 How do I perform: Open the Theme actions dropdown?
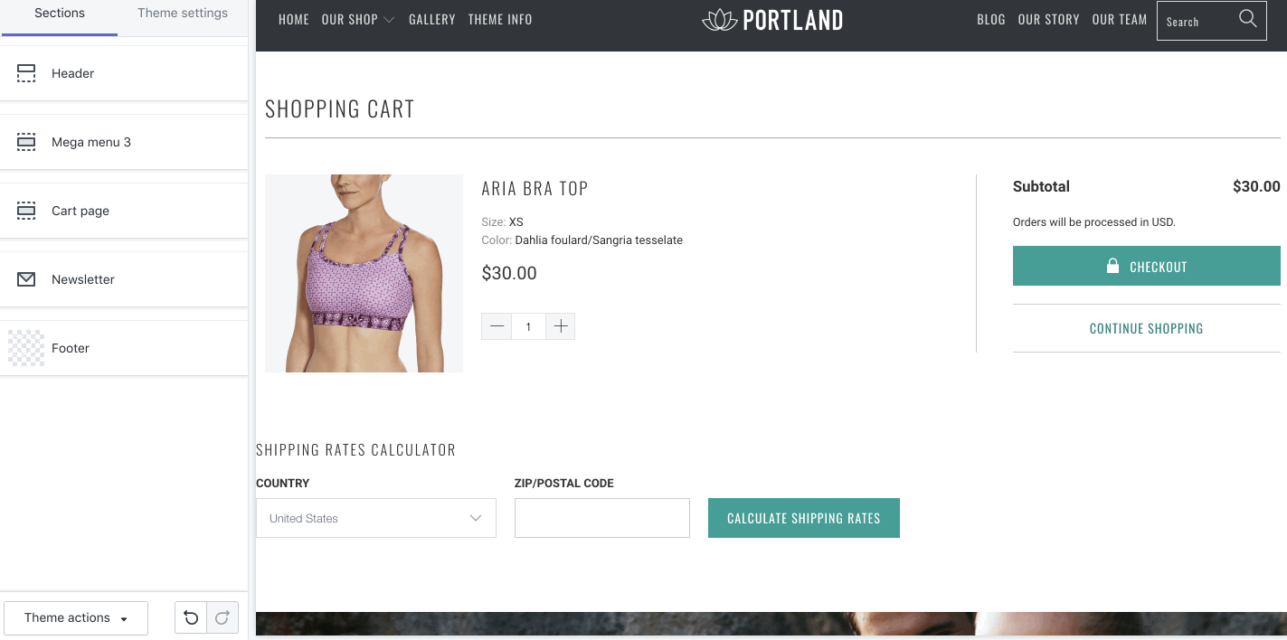point(76,618)
